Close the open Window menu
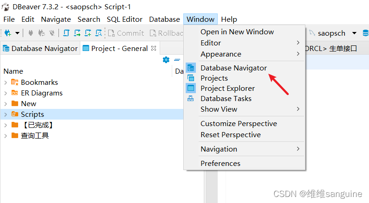This screenshot has width=369, height=203. pyautogui.click(x=201, y=19)
